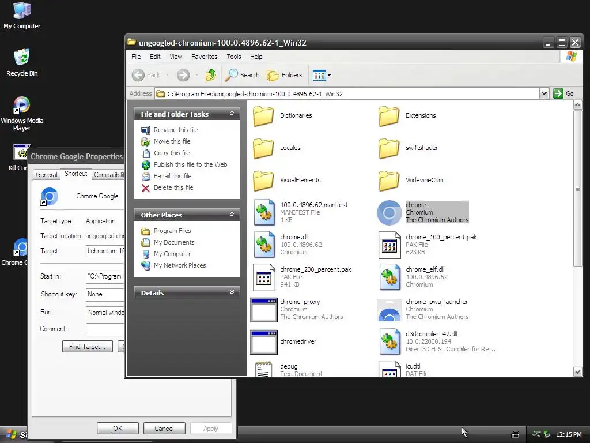590x443 pixels.
Task: Click the Shortcut key field
Action: click(105, 294)
